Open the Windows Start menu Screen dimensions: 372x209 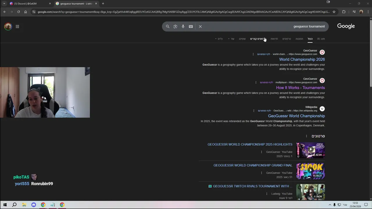coord(5,205)
